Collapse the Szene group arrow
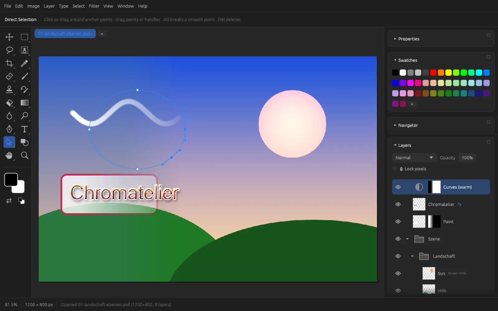This screenshot has height=311, width=498. (x=407, y=239)
